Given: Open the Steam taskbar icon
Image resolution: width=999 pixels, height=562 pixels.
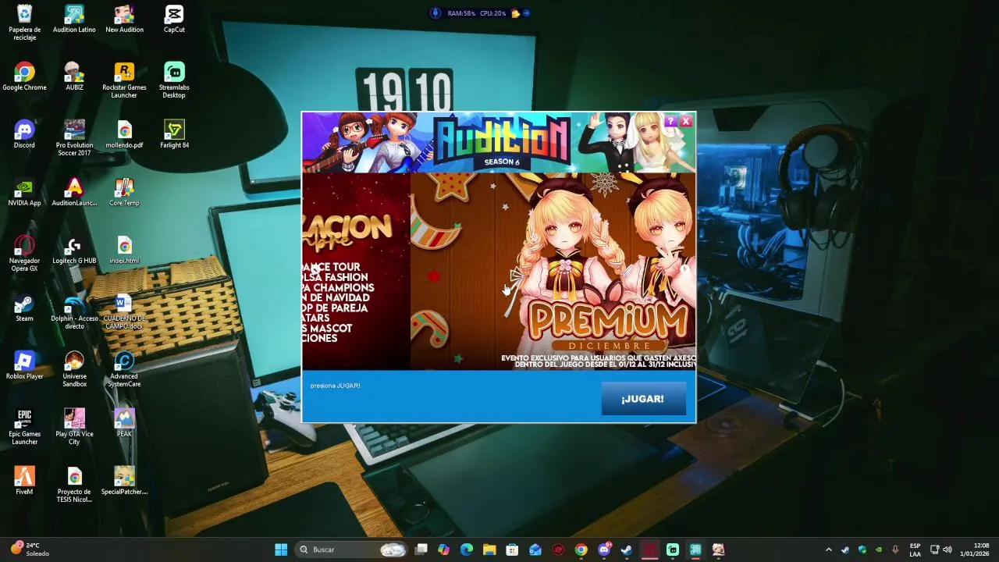Looking at the screenshot, I should 627,550.
